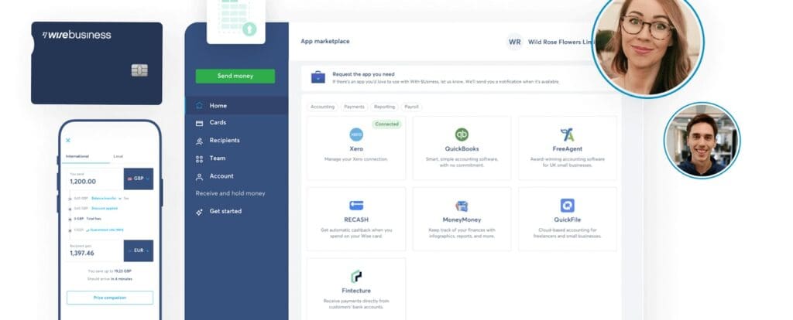Click the woman's circular profile photo
The image size is (793, 320).
pyautogui.click(x=647, y=42)
